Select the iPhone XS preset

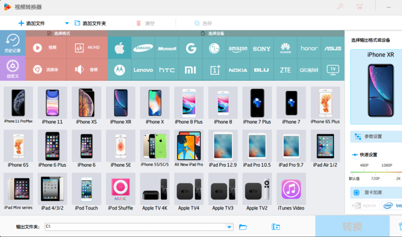[x=86, y=105]
